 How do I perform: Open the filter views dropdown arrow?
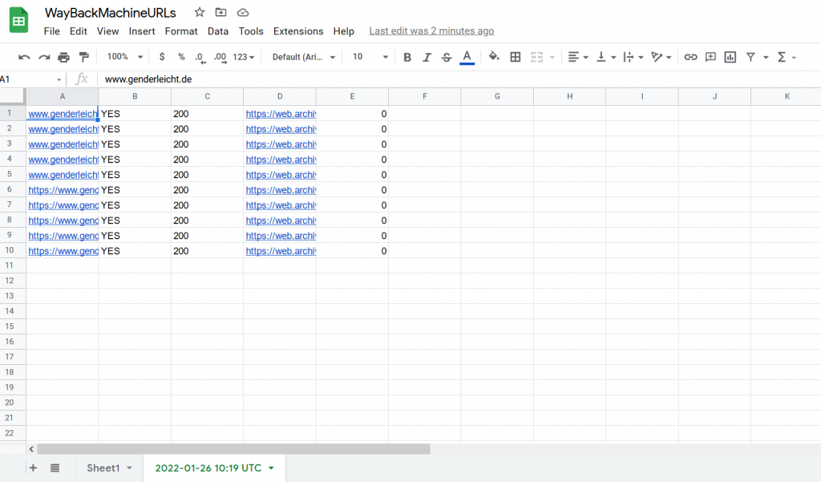pos(766,57)
